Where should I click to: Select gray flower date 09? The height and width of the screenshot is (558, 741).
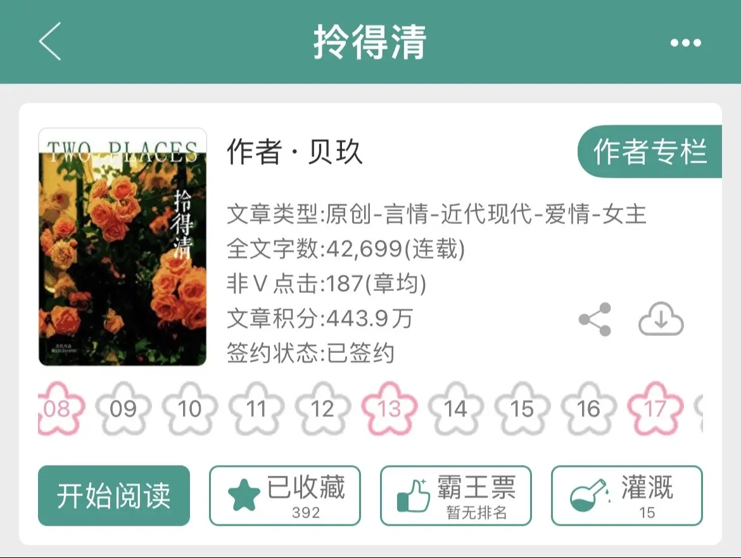click(x=123, y=408)
